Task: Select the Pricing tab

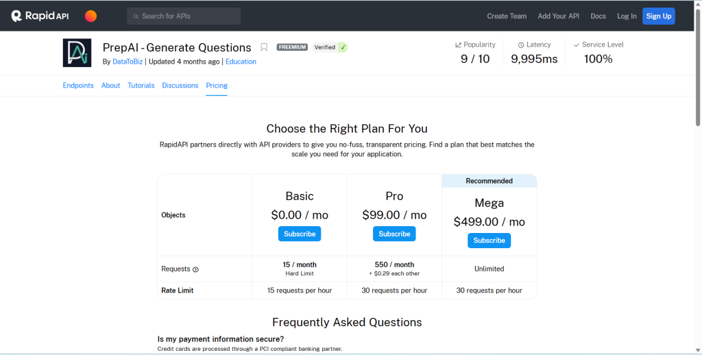Action: (217, 86)
